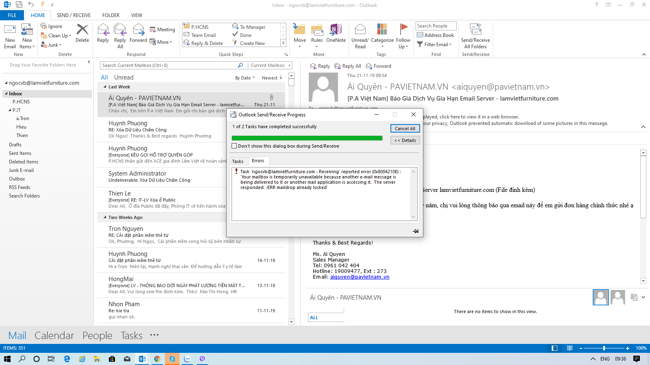Click Reply in the reading pane
Viewport: 650px width, 365px height.
coord(320,66)
